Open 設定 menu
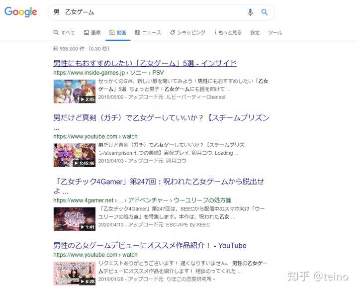The width and height of the screenshot is (358, 291). point(255,32)
